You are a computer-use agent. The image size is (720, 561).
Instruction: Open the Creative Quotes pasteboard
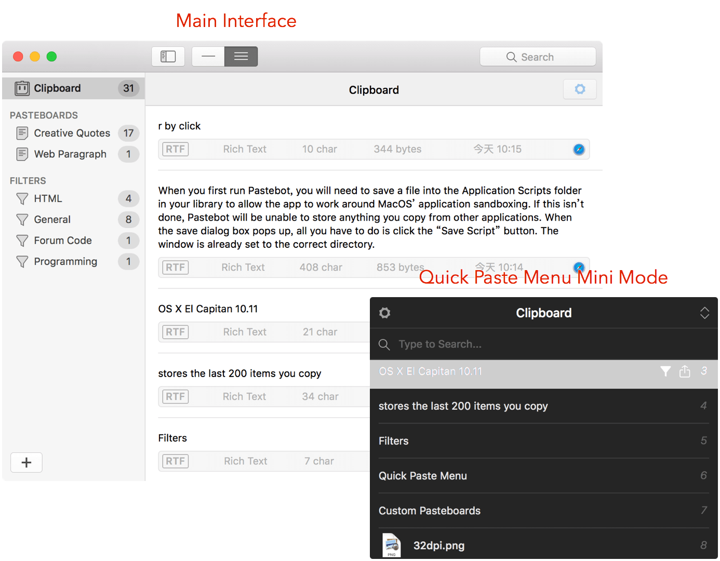(73, 133)
